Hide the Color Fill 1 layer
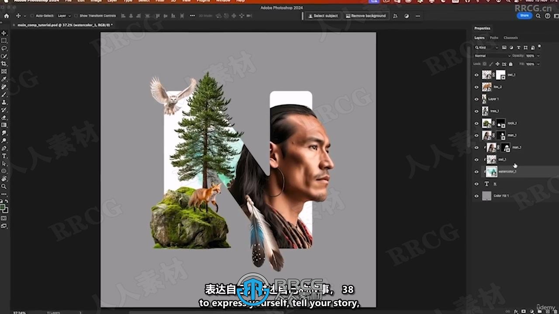 click(476, 196)
